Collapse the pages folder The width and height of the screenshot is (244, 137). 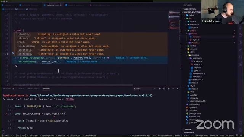(x=193, y=30)
